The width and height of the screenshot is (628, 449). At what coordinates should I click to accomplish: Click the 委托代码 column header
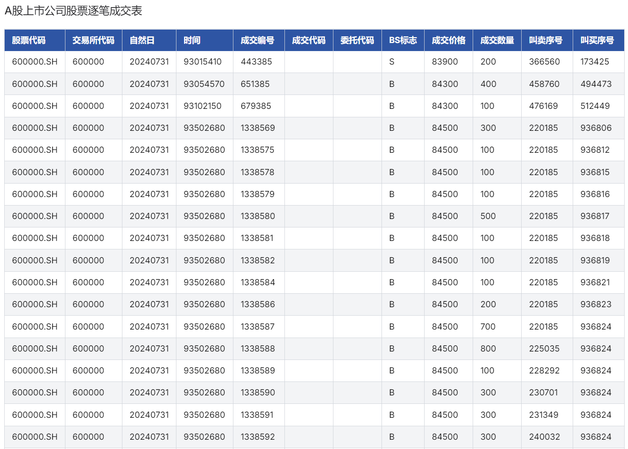[x=357, y=40]
